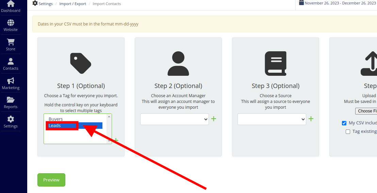Select the Buyers tag option
The height and width of the screenshot is (193, 377).
[76, 119]
